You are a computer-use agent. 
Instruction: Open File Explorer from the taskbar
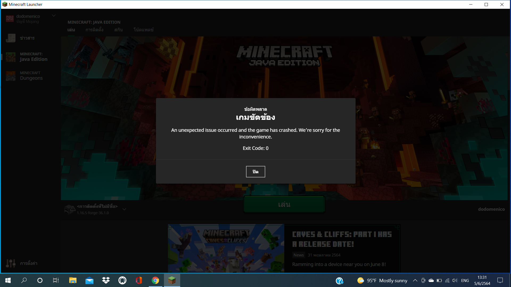pos(73,280)
